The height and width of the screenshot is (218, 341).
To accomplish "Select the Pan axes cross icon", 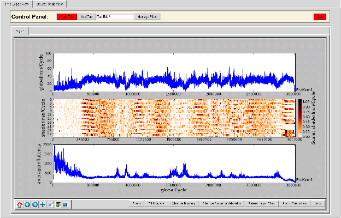I will 43,204.
